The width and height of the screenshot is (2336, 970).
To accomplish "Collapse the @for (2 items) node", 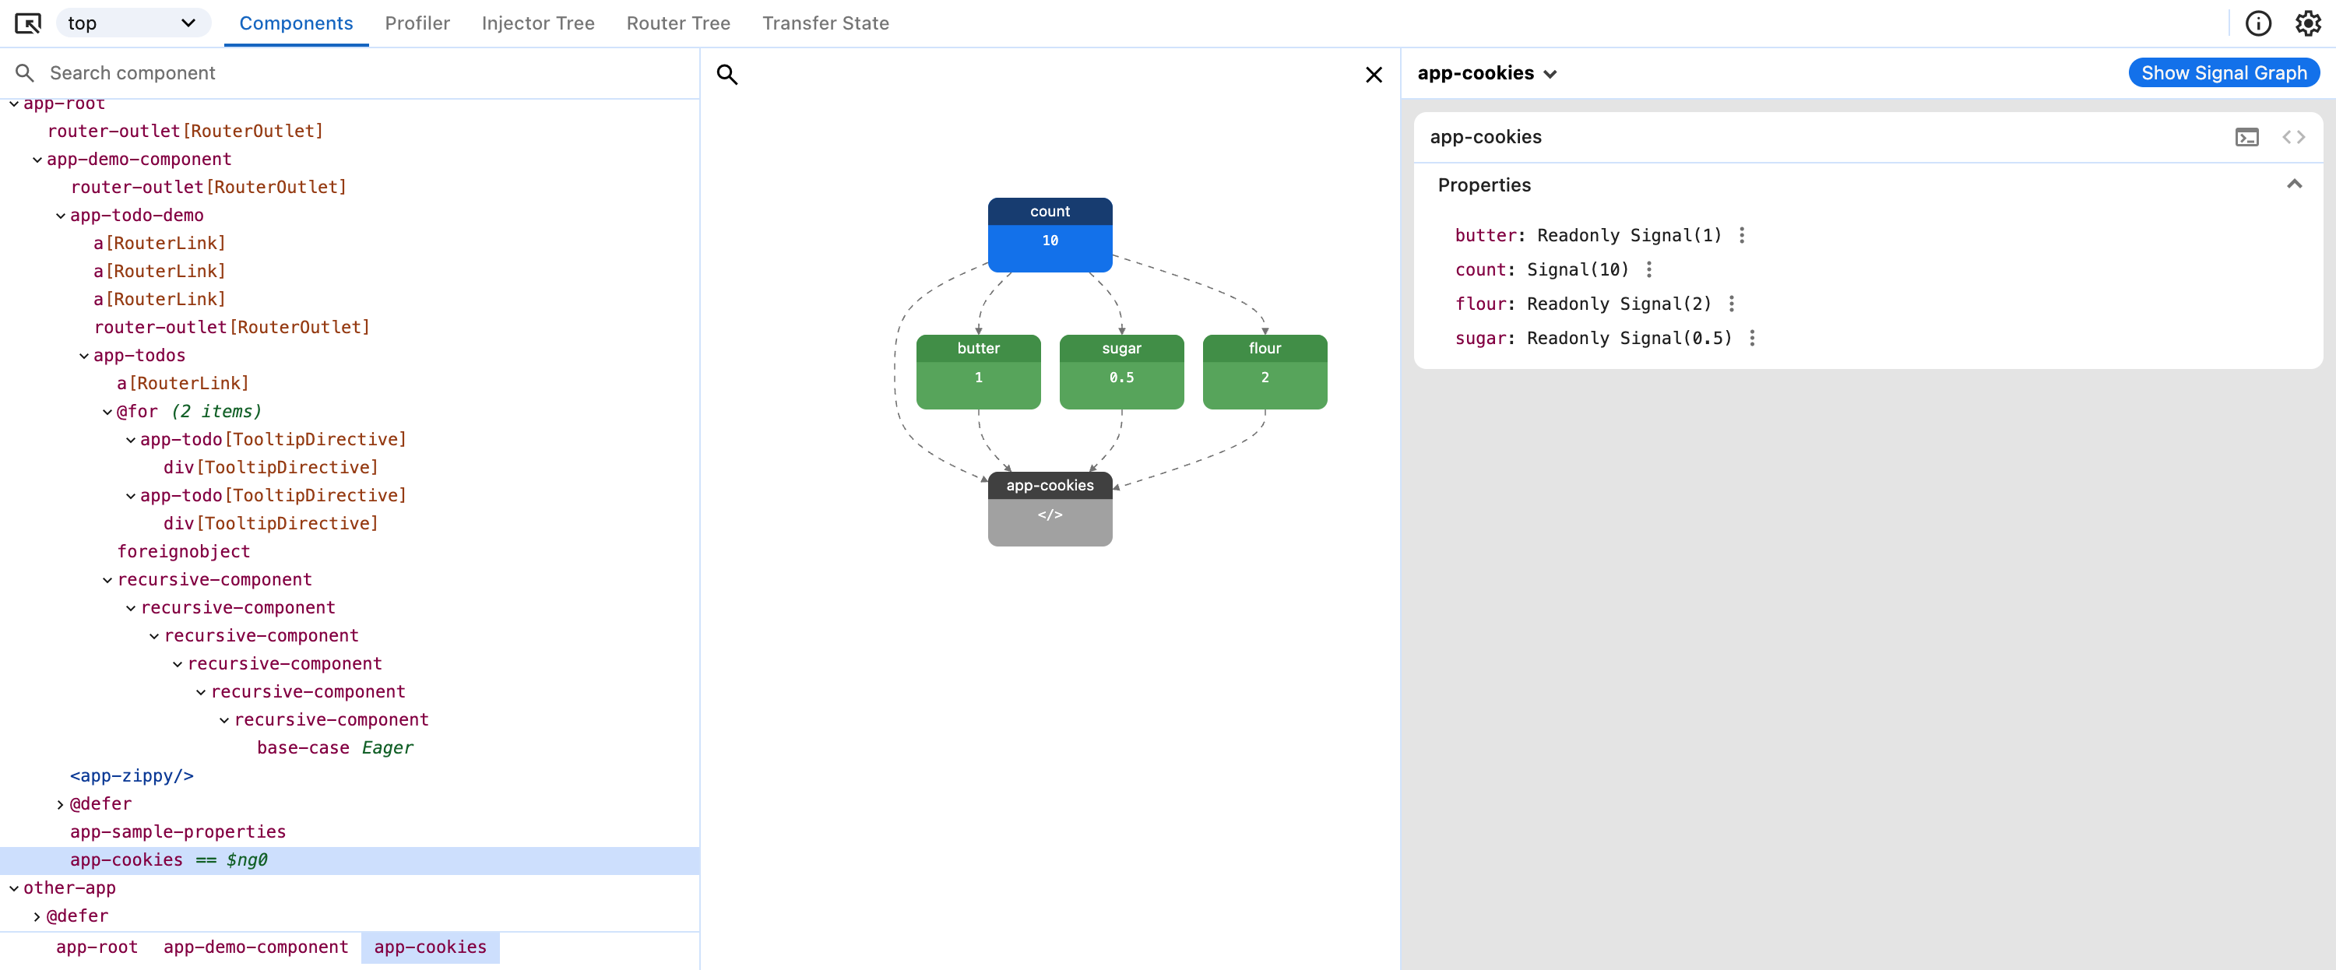I will (x=107, y=413).
